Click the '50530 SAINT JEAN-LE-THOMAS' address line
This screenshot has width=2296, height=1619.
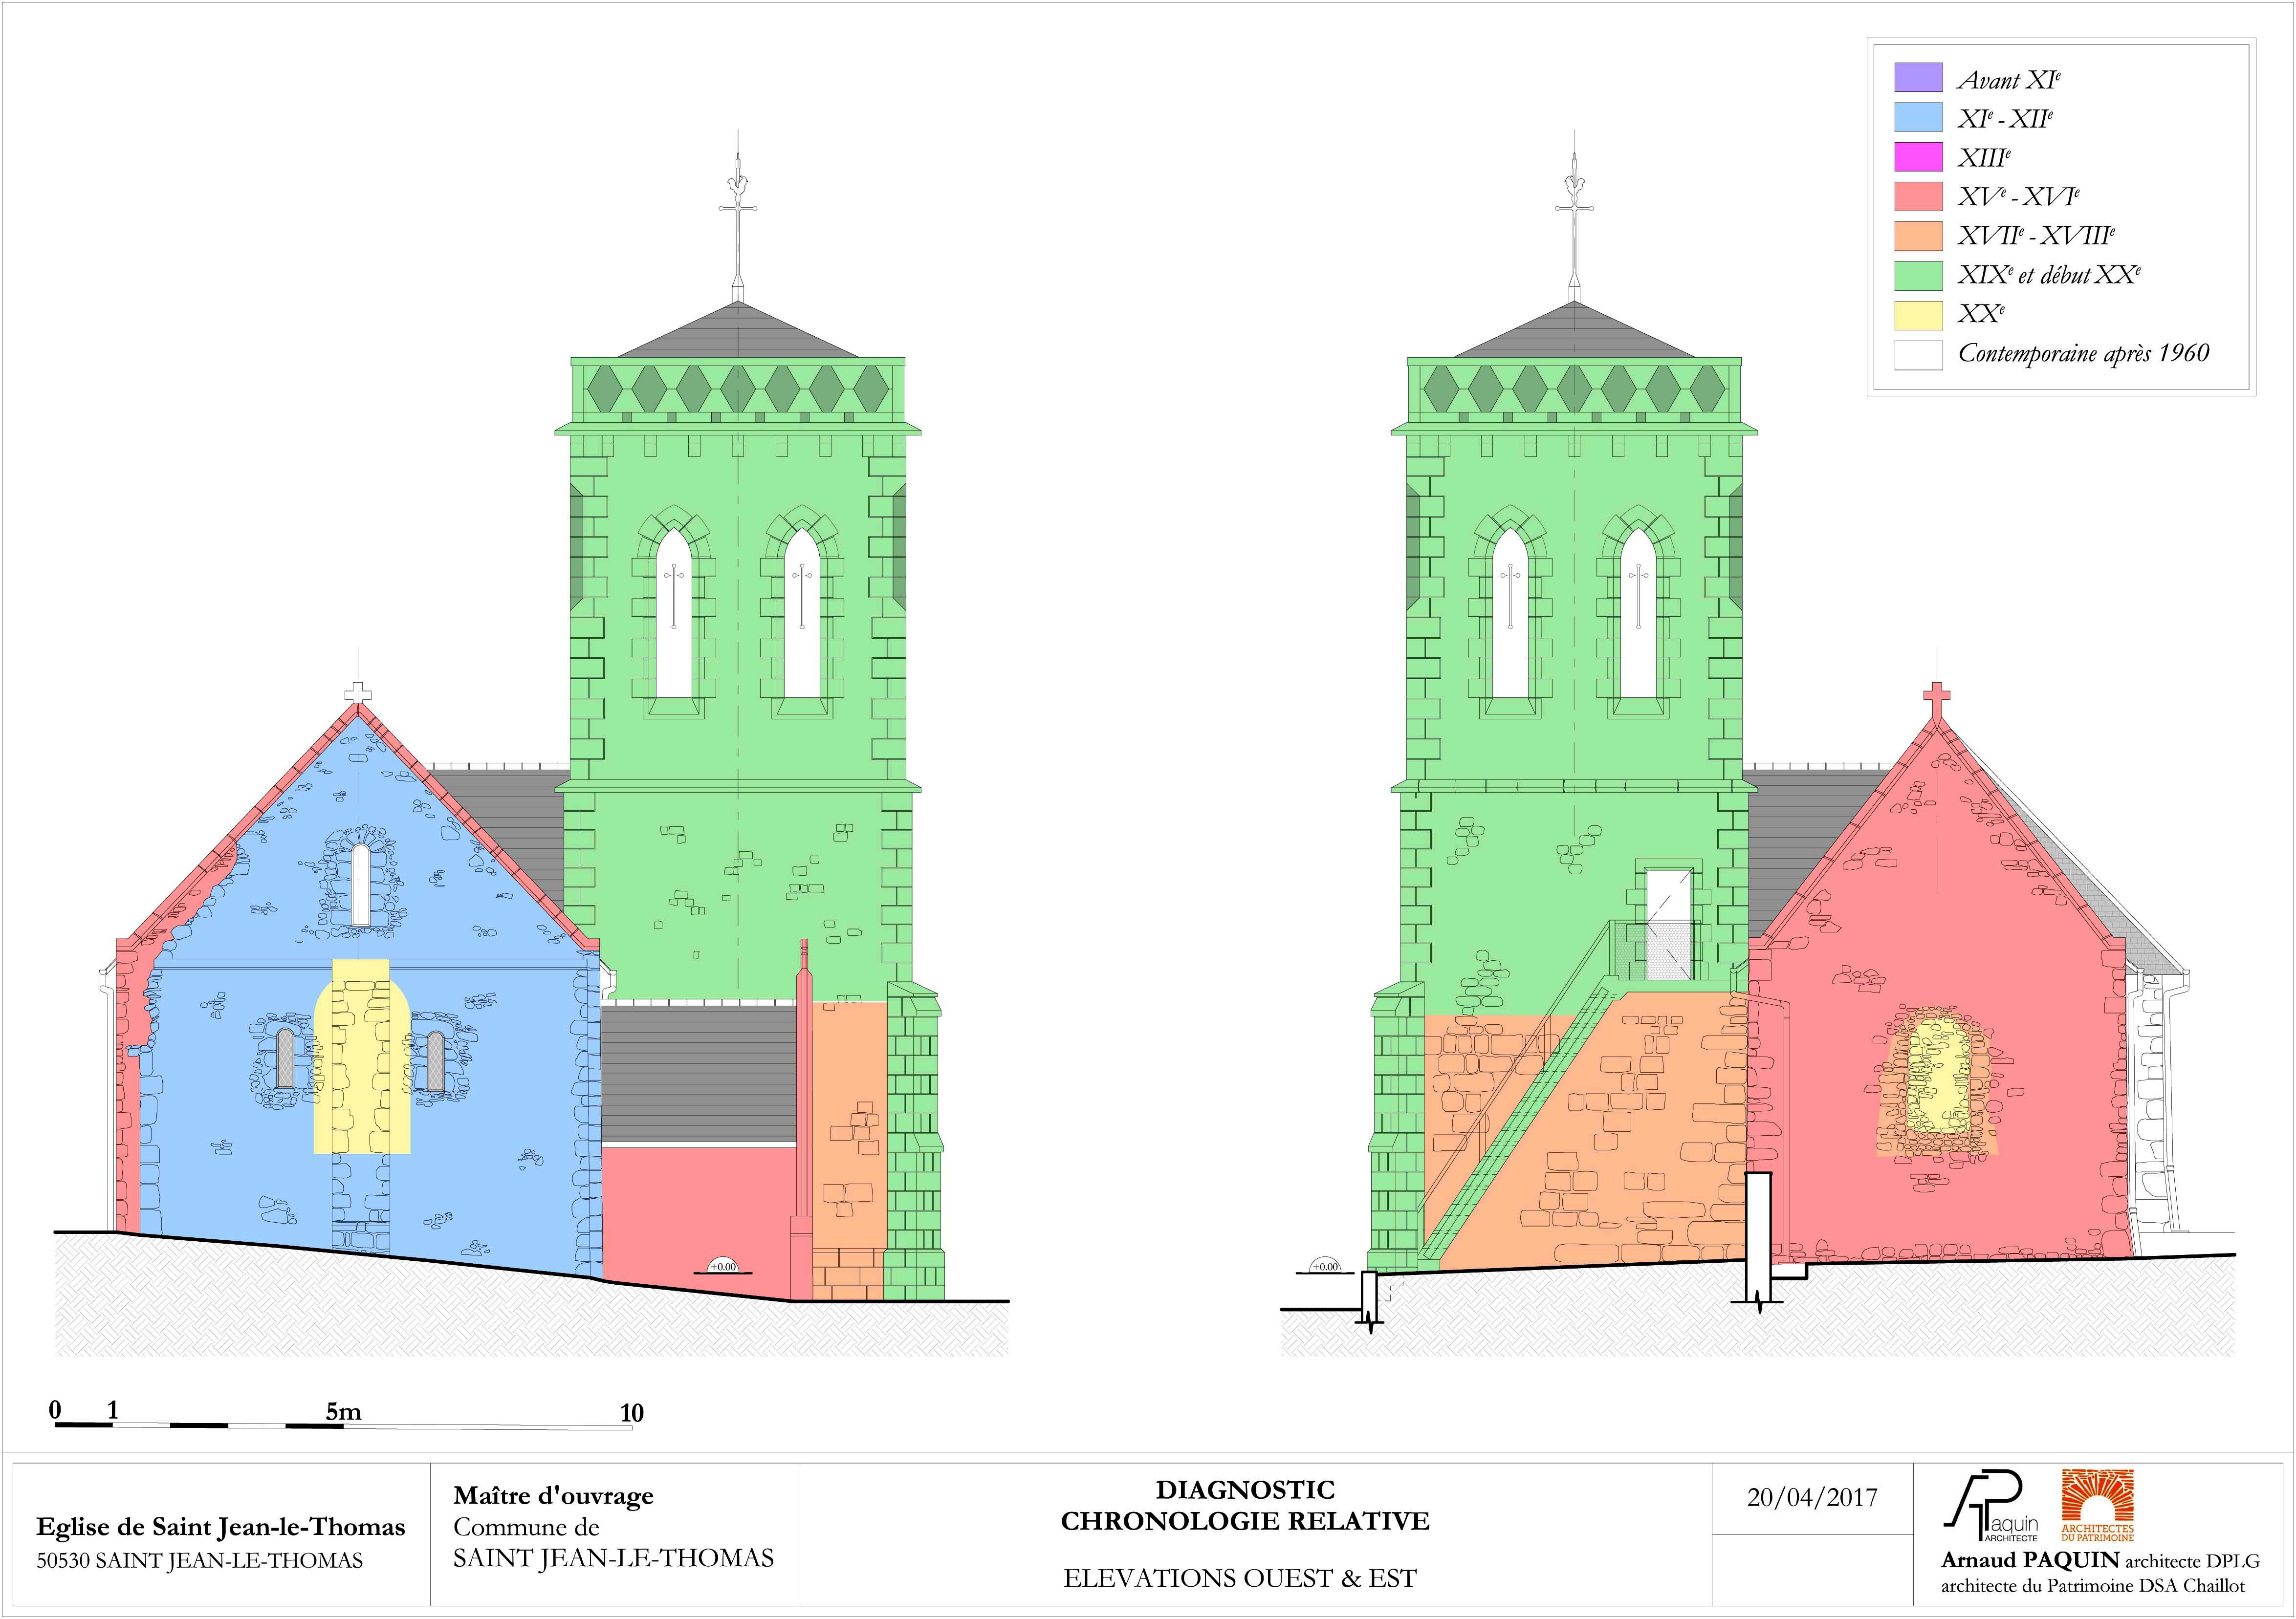tap(200, 1561)
